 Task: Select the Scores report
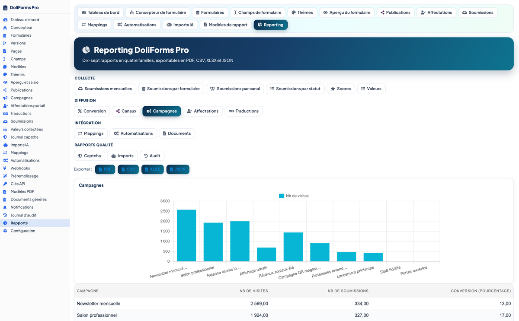click(341, 89)
